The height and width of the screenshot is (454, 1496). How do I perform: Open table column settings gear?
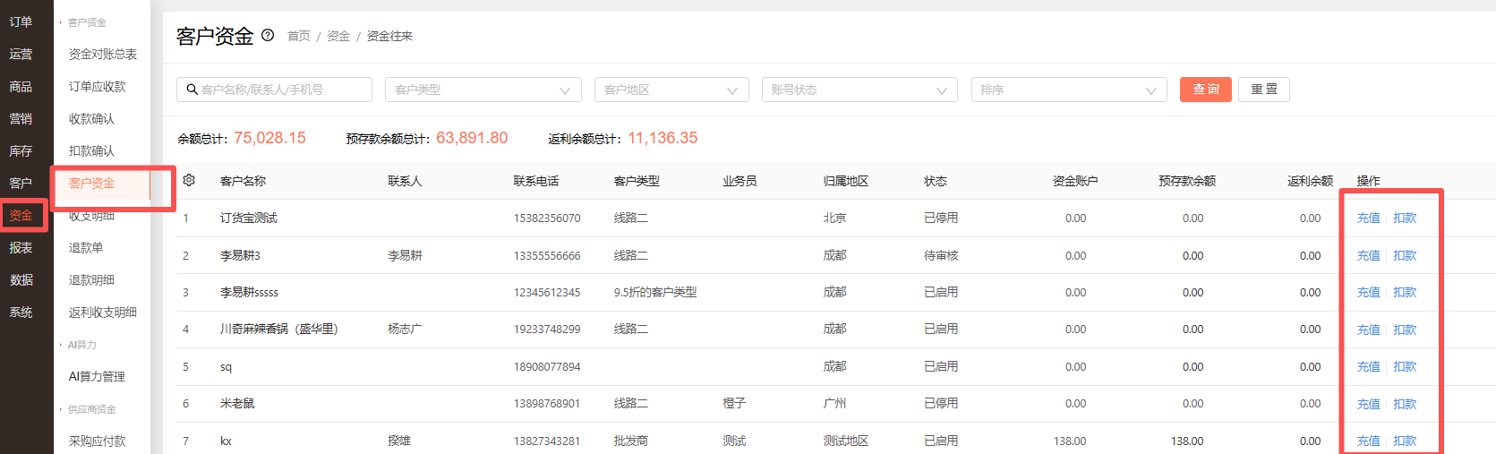click(189, 180)
